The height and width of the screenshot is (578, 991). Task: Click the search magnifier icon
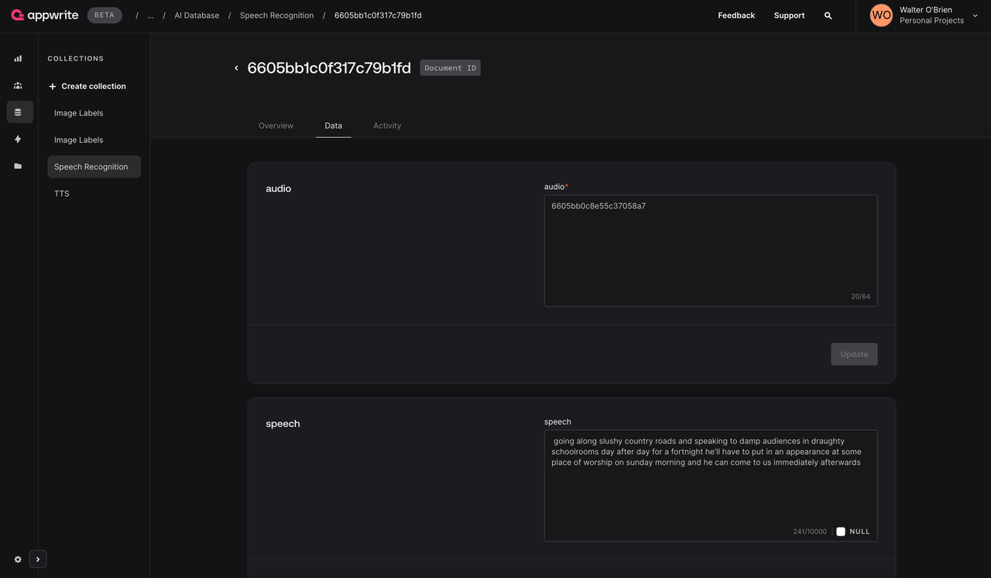point(828,15)
